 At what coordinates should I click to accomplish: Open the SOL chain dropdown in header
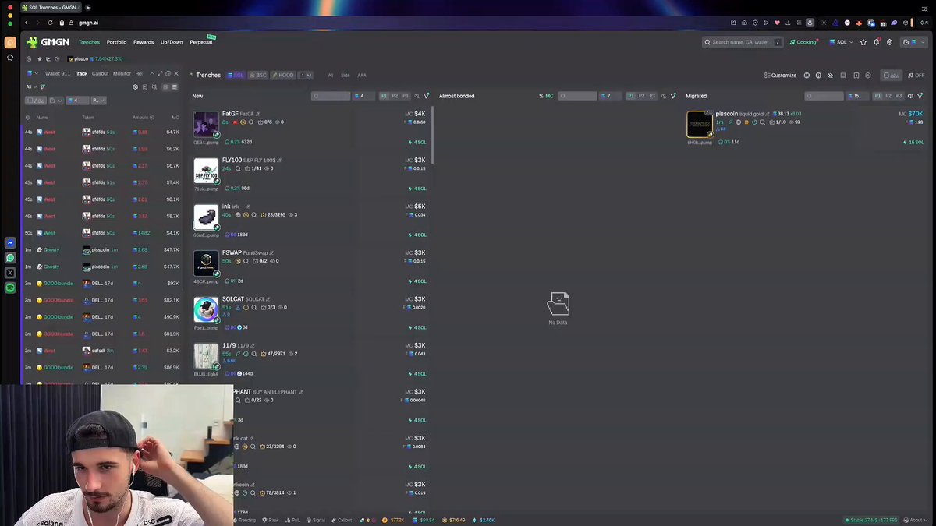(841, 42)
